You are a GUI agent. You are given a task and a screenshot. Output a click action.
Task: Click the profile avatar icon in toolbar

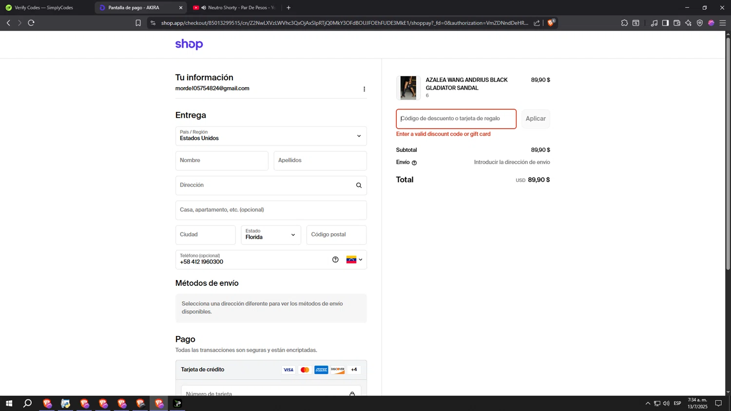[x=711, y=23]
